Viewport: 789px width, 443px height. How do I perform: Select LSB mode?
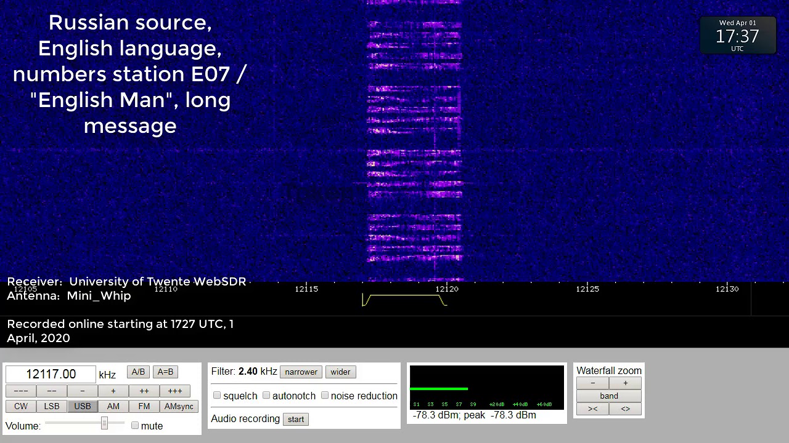coord(52,406)
